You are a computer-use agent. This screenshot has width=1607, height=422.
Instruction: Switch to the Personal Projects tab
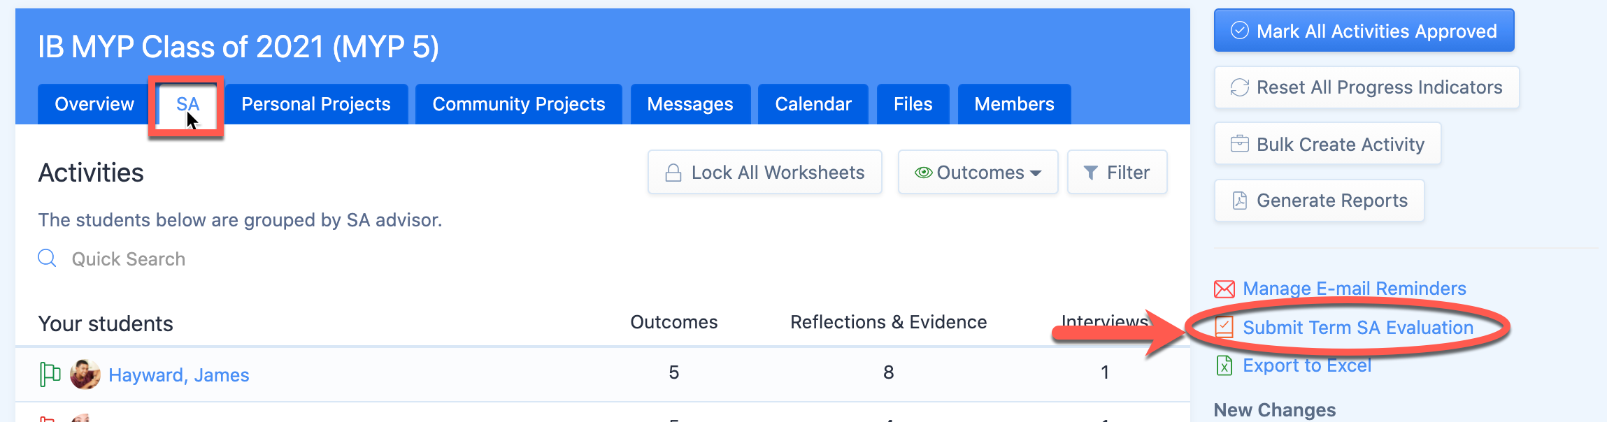pos(316,104)
